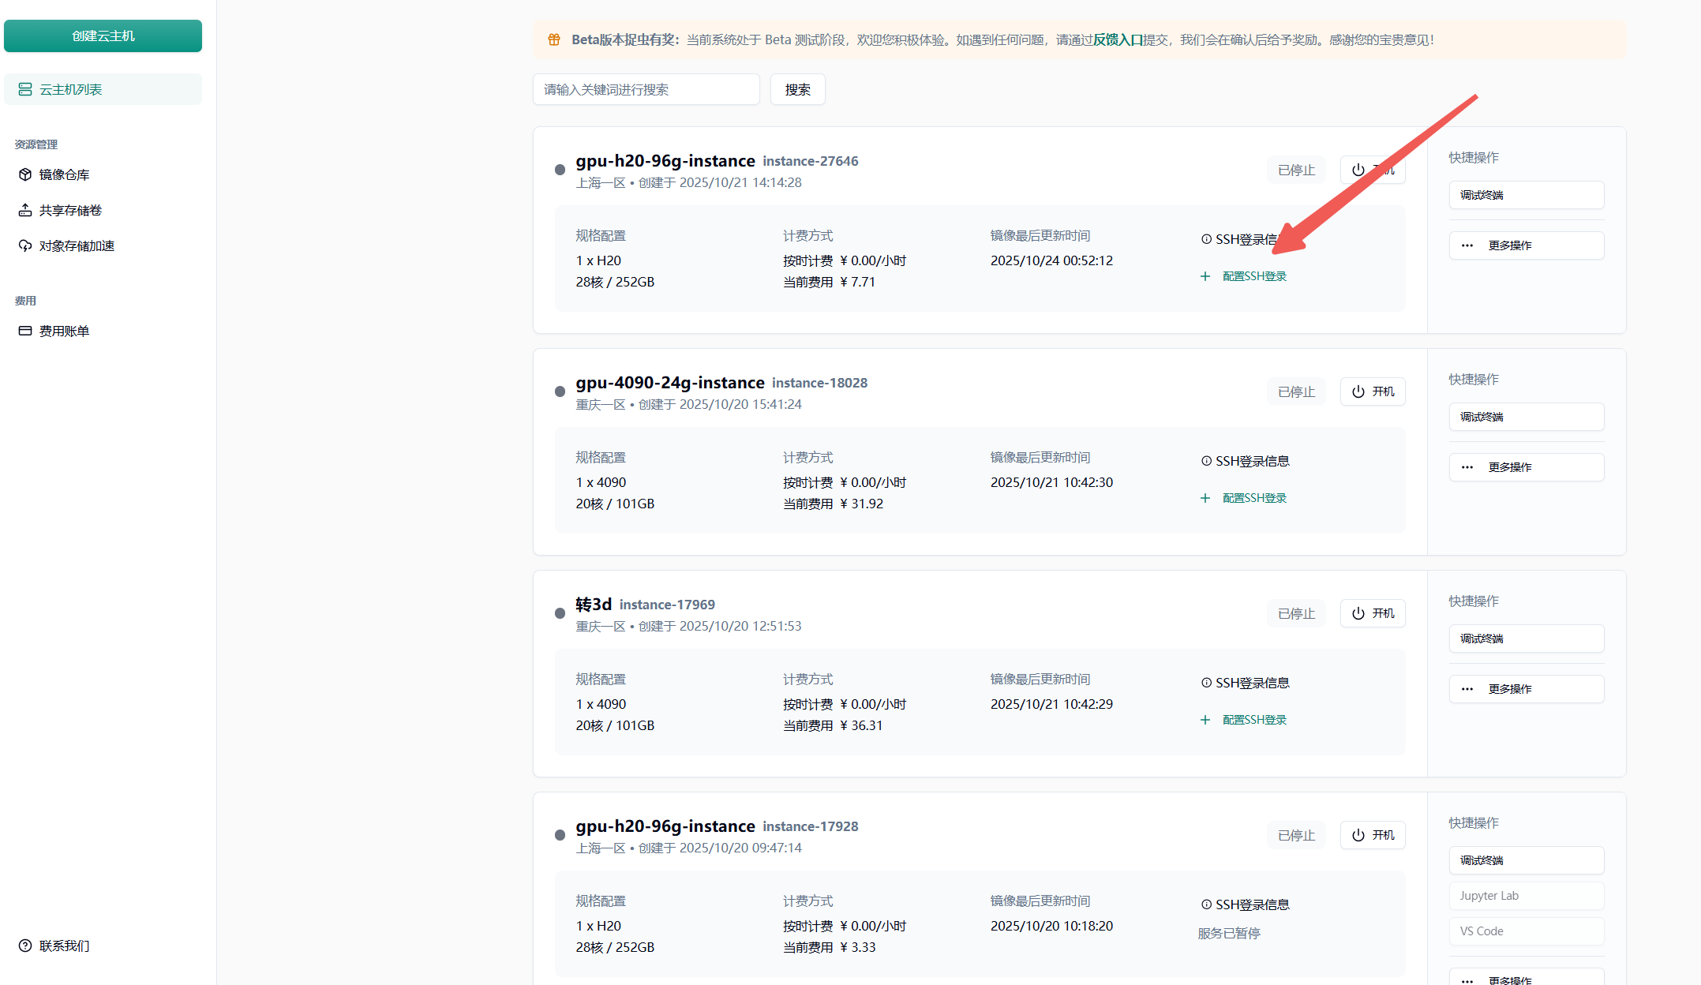This screenshot has height=985, width=1701.
Task: Click the keyword search input field
Action: 646,89
